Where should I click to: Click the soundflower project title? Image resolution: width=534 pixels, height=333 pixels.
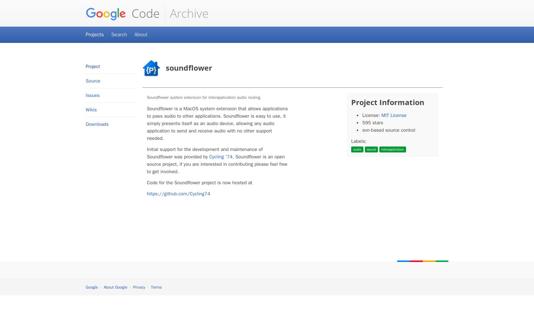189,68
